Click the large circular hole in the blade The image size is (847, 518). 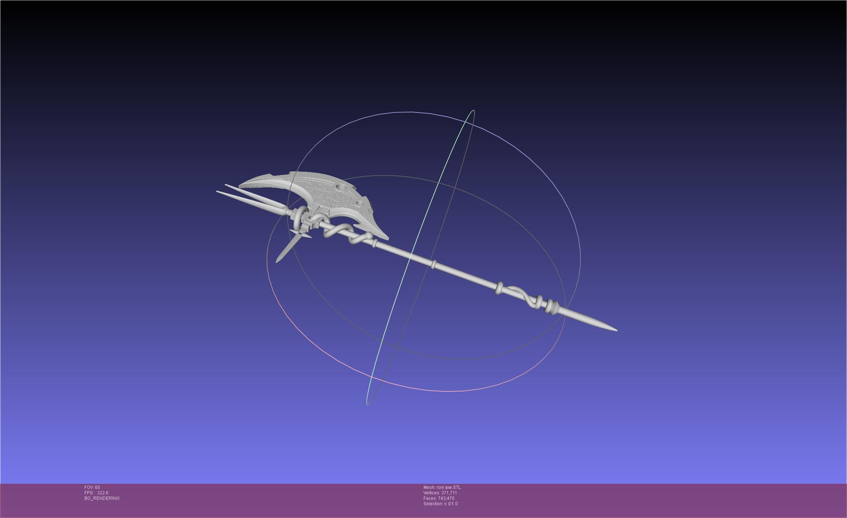[341, 187]
